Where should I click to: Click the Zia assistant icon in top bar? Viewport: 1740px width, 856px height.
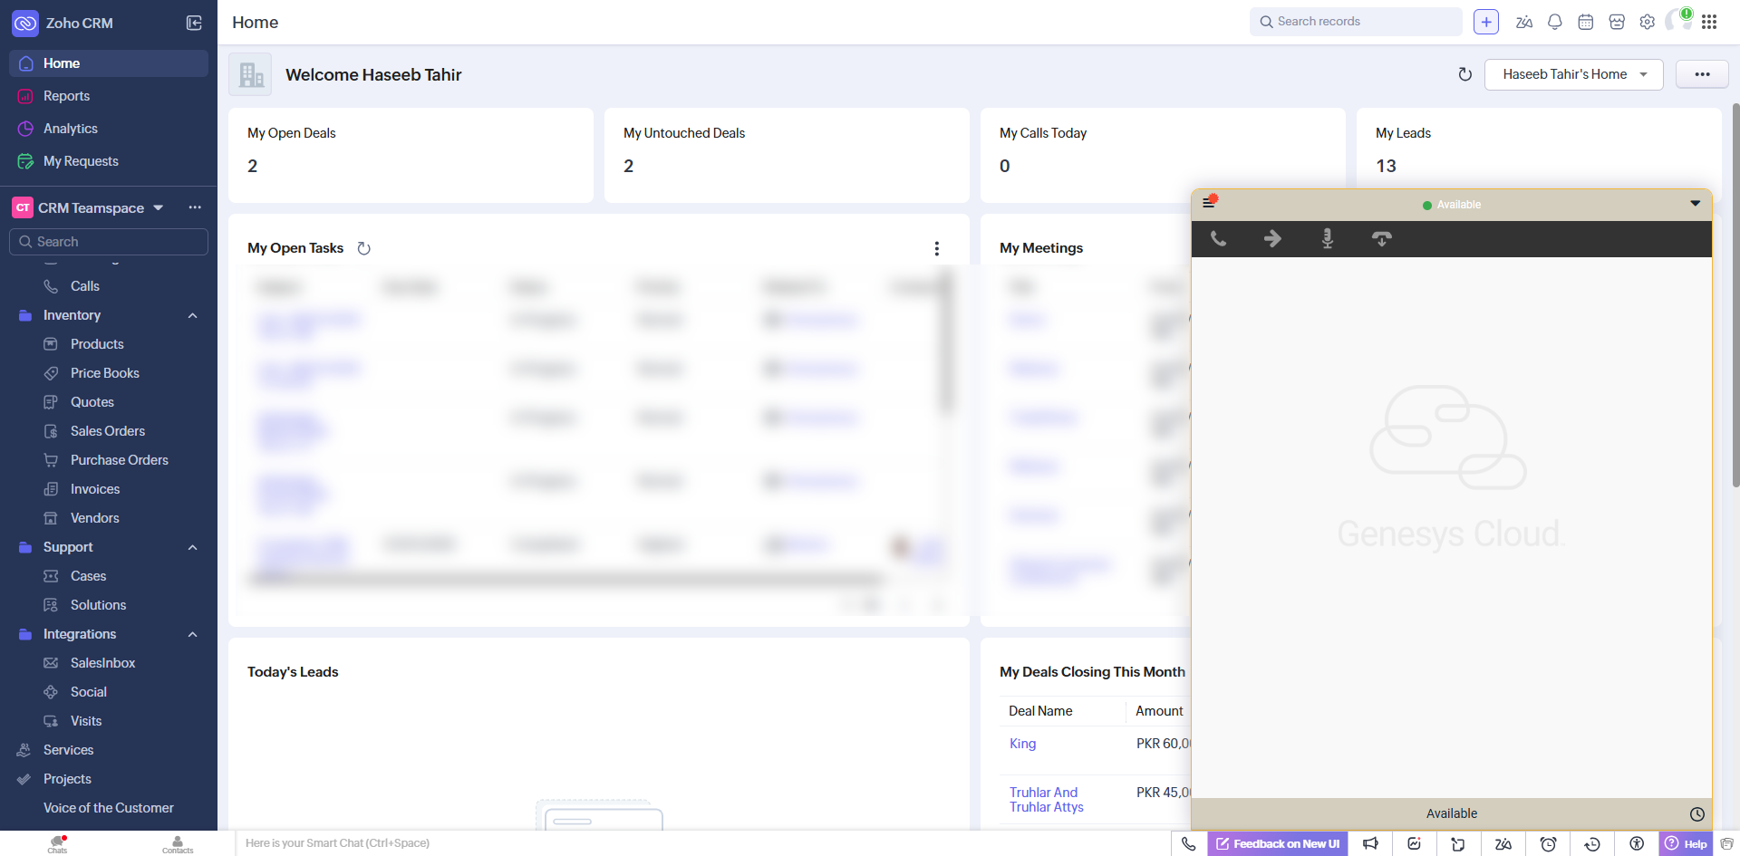[x=1523, y=22]
